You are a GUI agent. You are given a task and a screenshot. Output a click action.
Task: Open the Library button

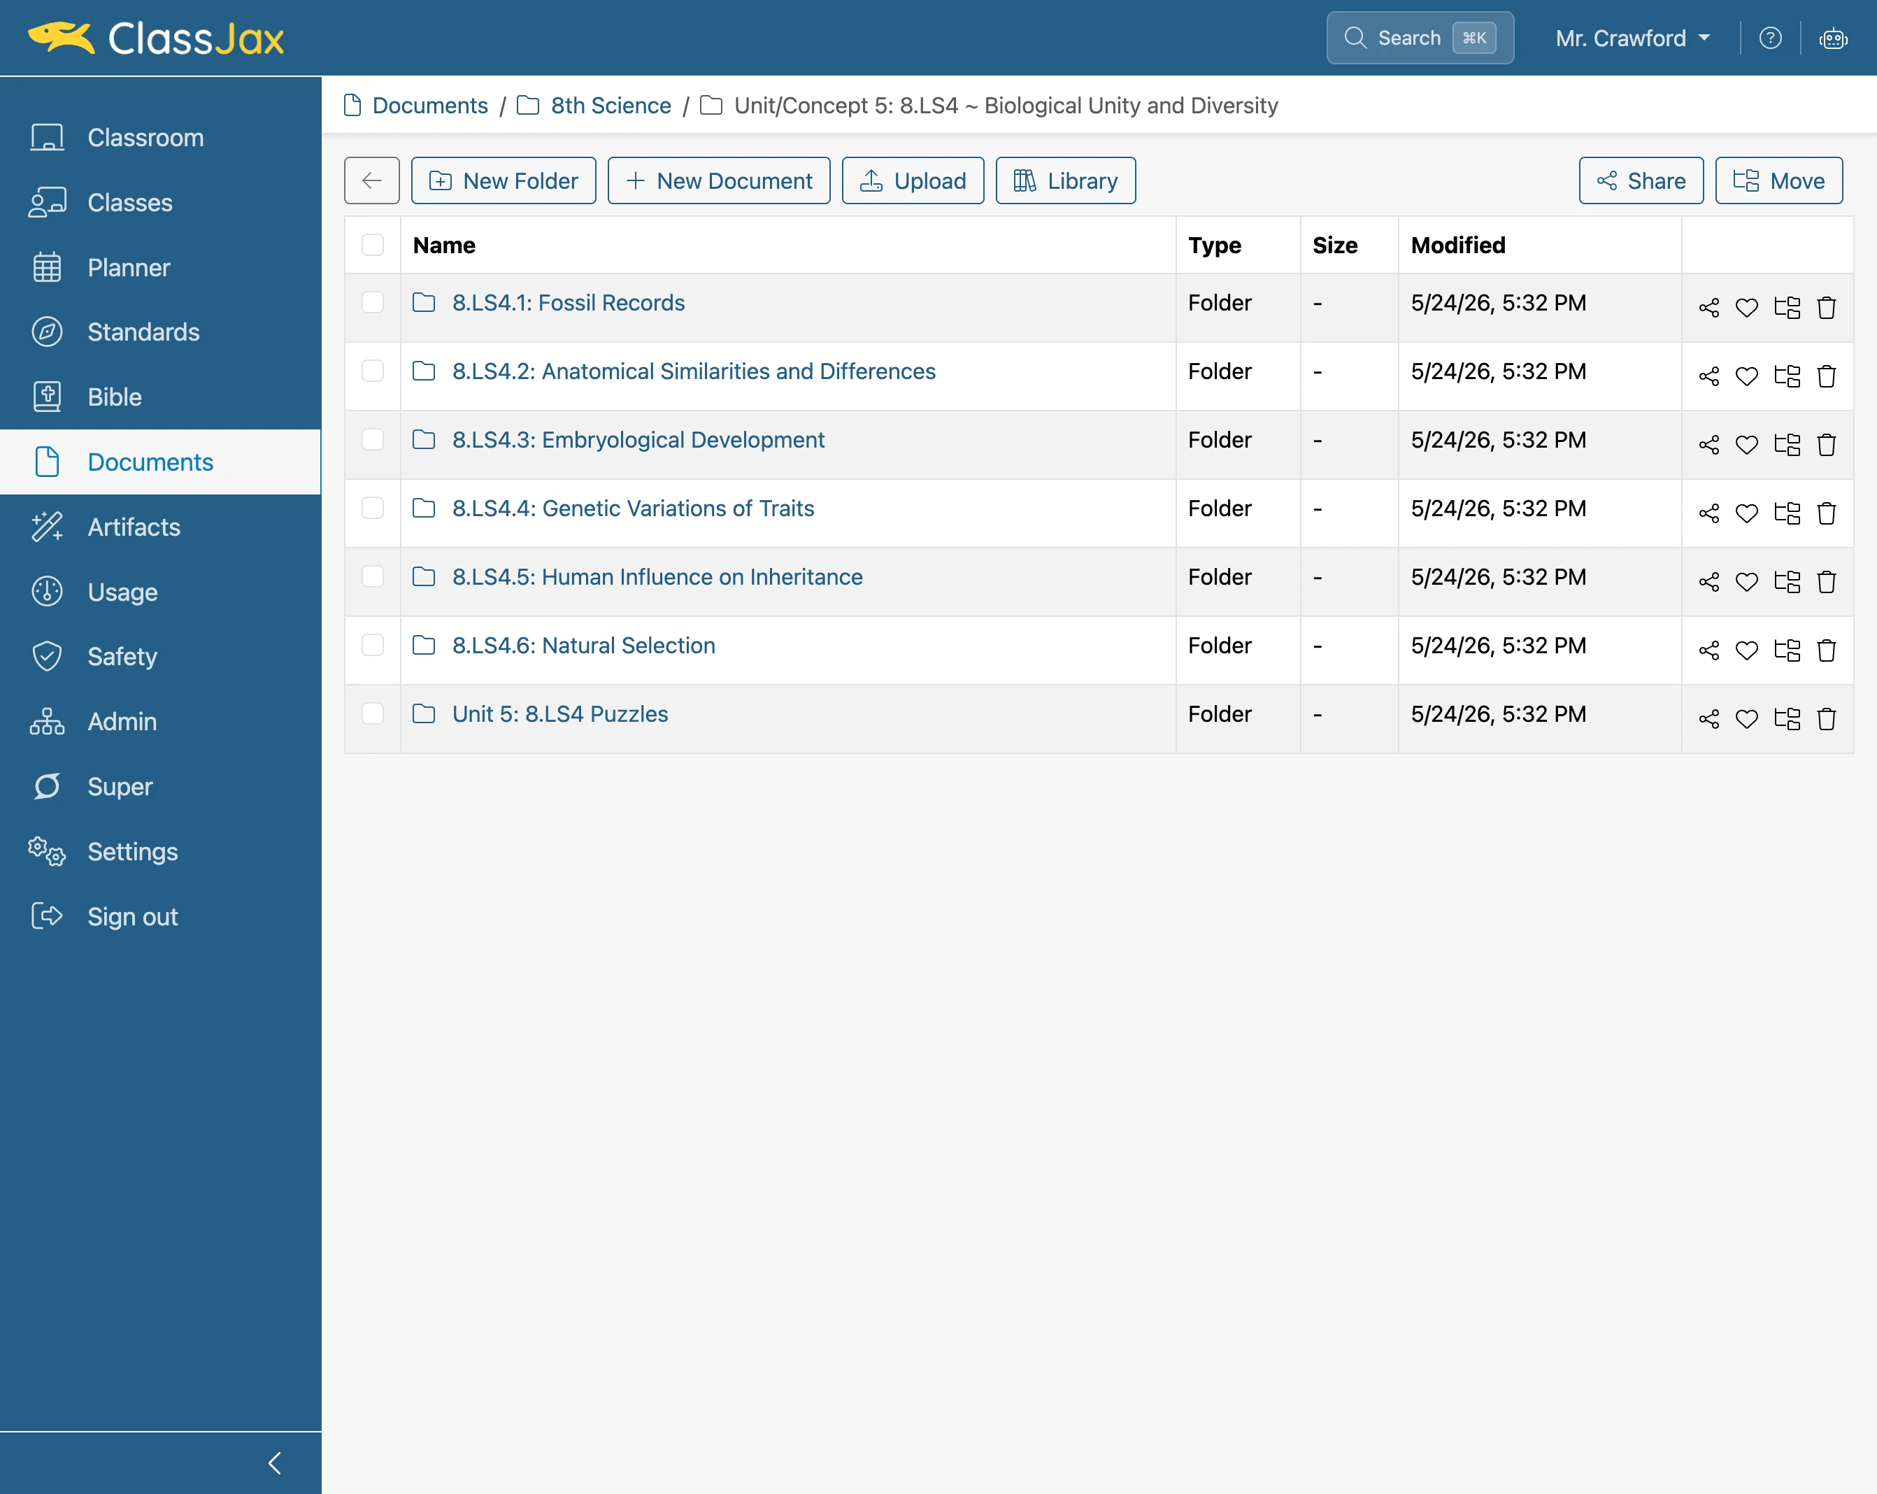pos(1066,180)
